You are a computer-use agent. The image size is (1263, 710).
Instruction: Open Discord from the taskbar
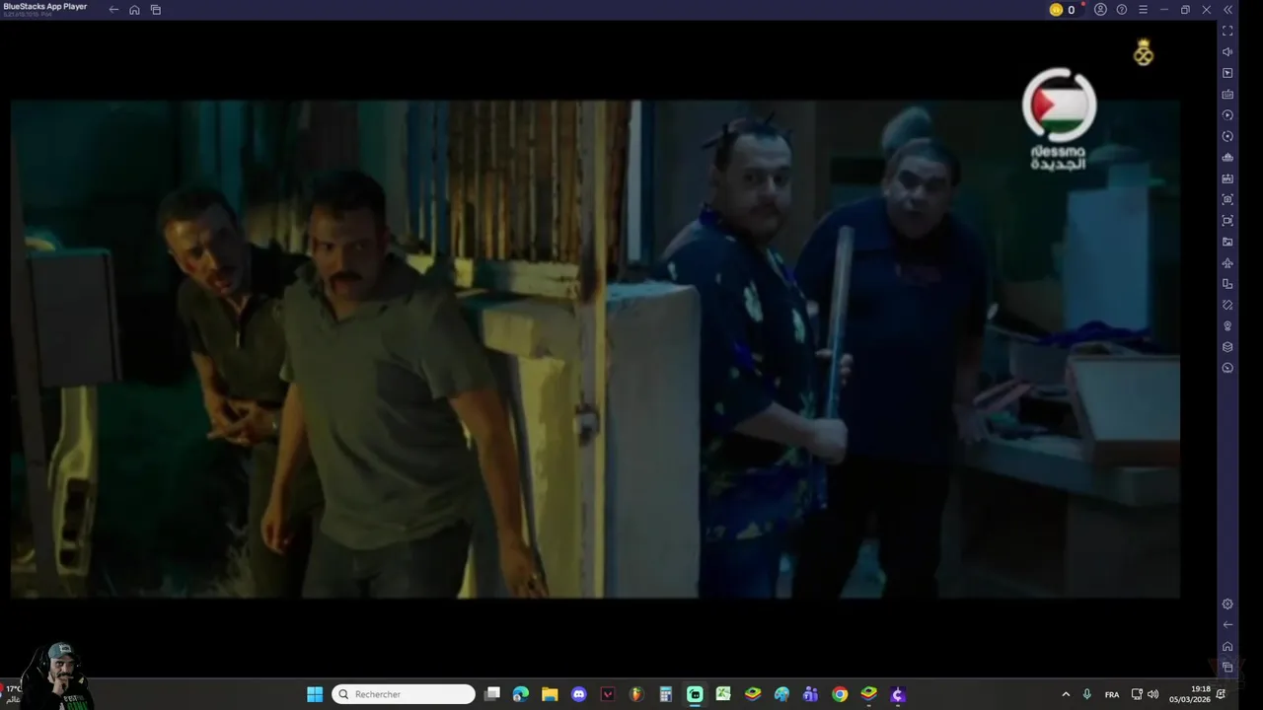pyautogui.click(x=579, y=694)
